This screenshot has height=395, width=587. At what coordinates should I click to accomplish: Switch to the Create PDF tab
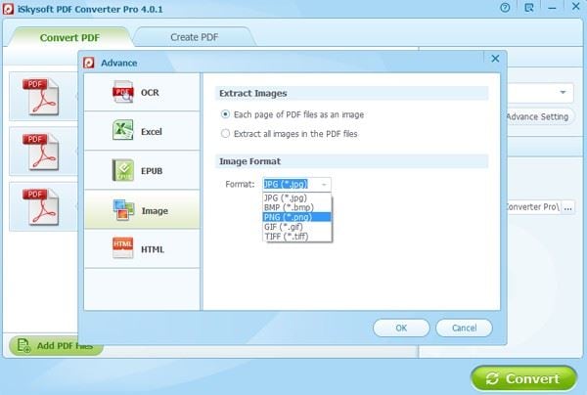[195, 37]
